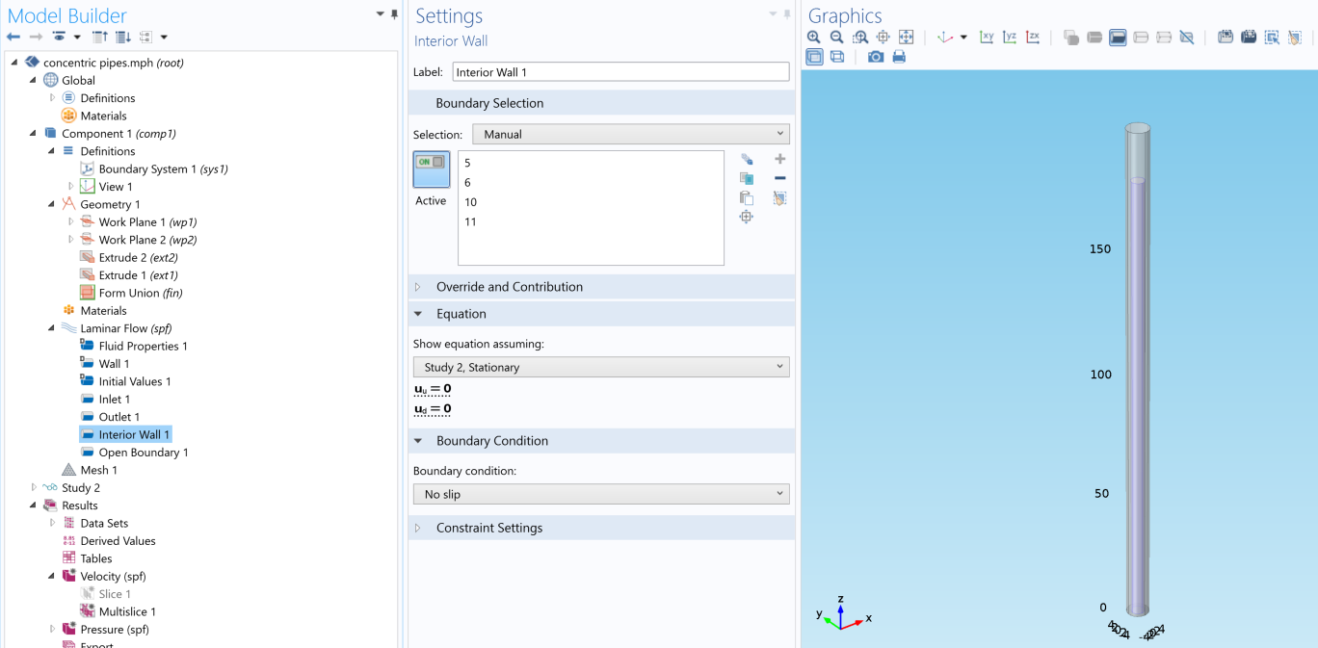Take a snapshot with the camera icon
The width and height of the screenshot is (1318, 648).
tap(875, 57)
